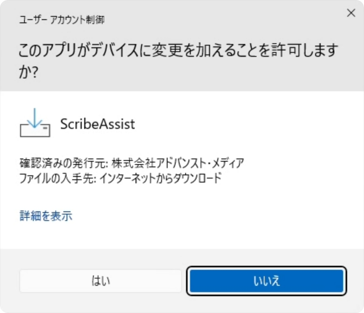
Task: Click the publisher name 株式会社アドバンスト・メディア
Action: tap(178, 163)
